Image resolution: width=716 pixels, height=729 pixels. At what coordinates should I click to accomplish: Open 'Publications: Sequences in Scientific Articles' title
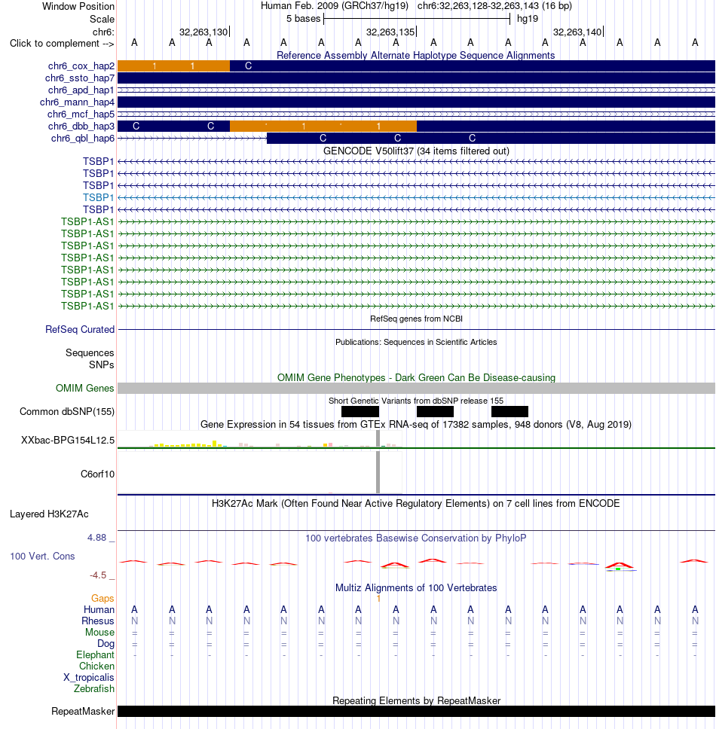[416, 342]
